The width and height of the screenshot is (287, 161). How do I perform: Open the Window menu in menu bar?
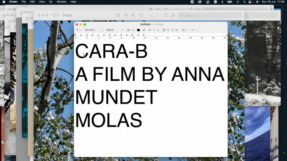point(61,2)
